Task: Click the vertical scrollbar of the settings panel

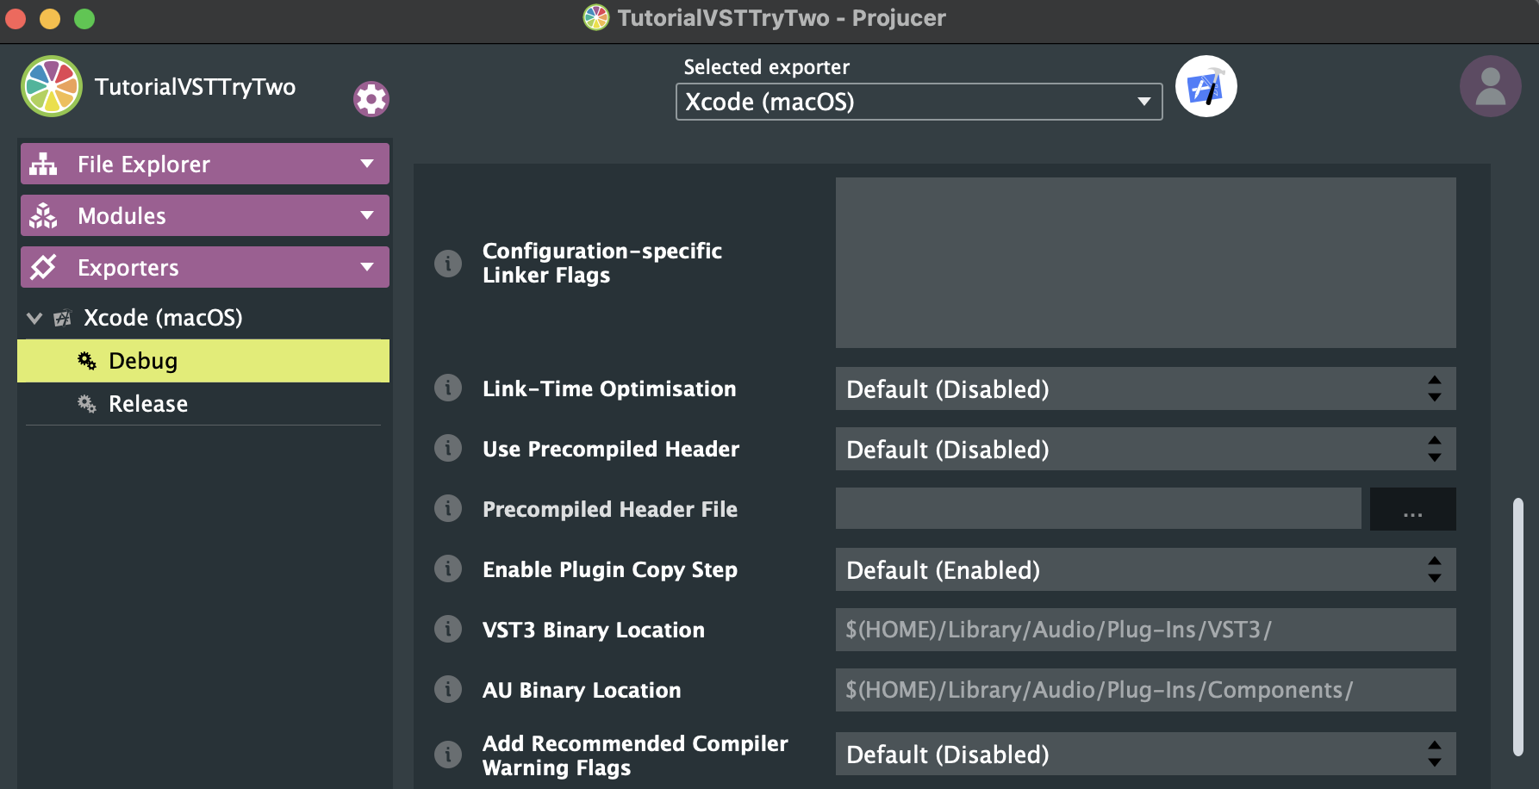Action: pos(1518,626)
